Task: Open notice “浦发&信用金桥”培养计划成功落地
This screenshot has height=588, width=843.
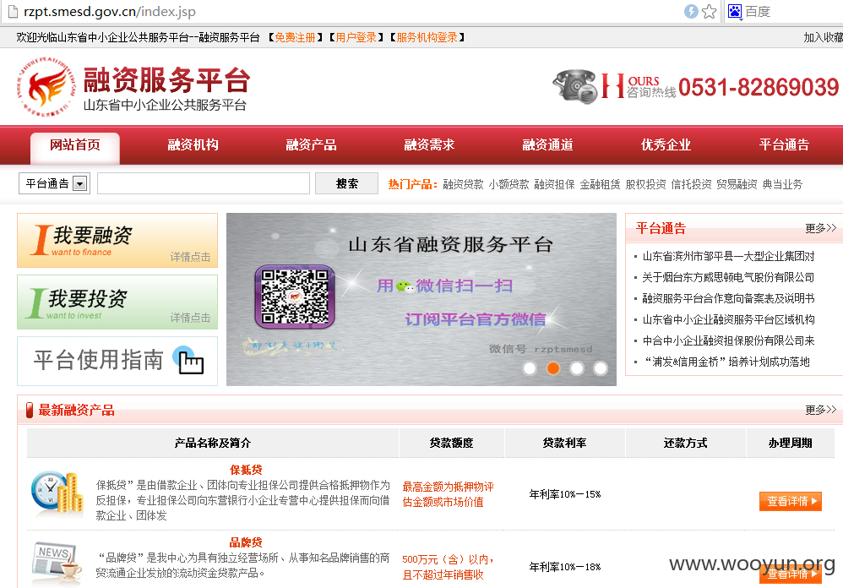Action: point(726,362)
